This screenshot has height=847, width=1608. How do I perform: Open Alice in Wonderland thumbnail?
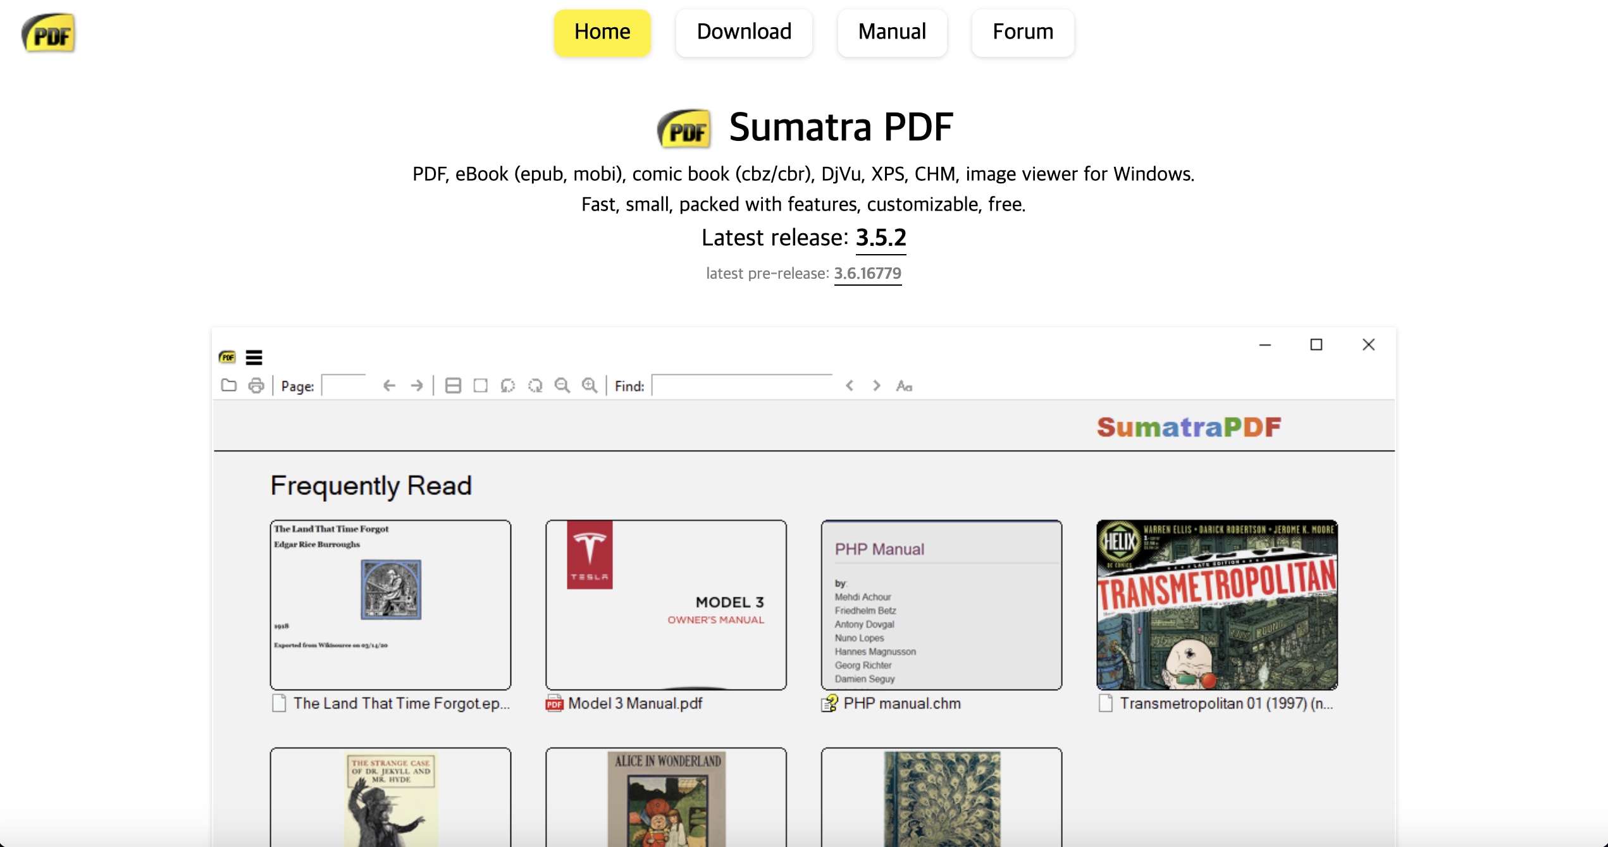pyautogui.click(x=666, y=797)
